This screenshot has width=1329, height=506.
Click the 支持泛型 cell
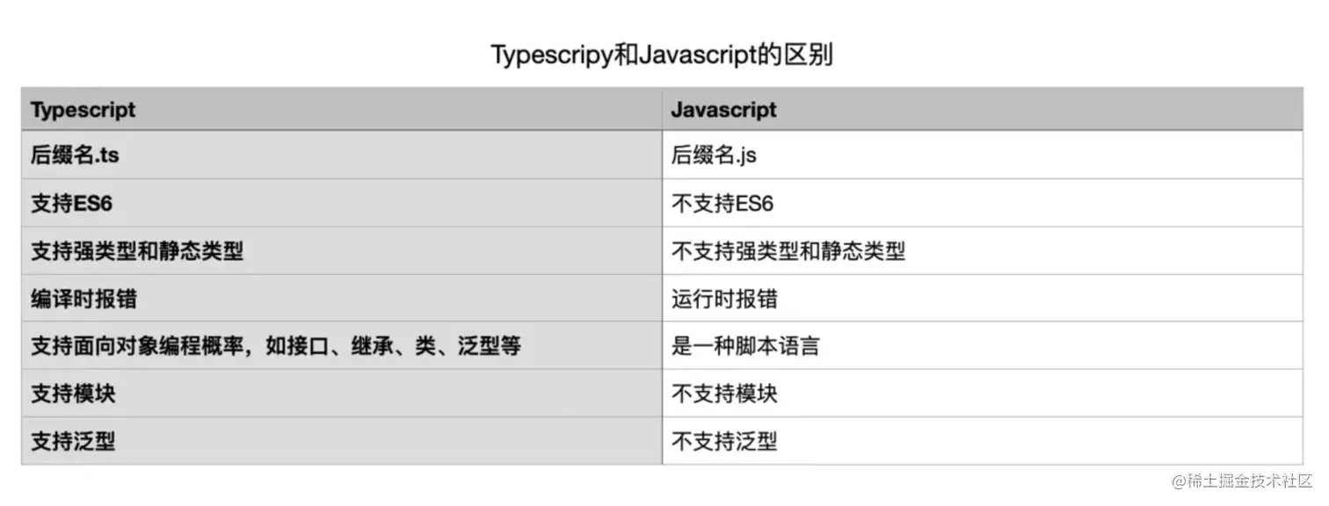[342, 440]
